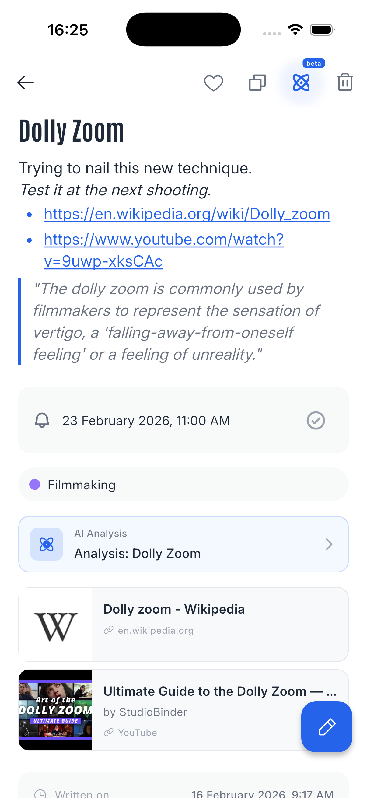Tap the pencil edit button
Screen dimensions: 367x798
tap(327, 727)
